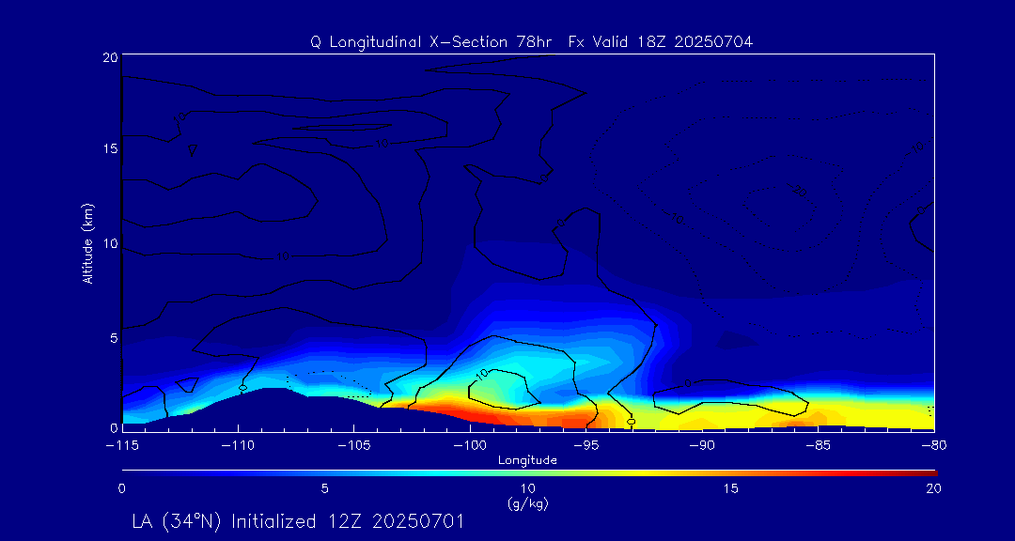Screen dimensions: 1015x541
Task: Click the "(g/kg)" colorbar unit label
Action: pos(529,503)
